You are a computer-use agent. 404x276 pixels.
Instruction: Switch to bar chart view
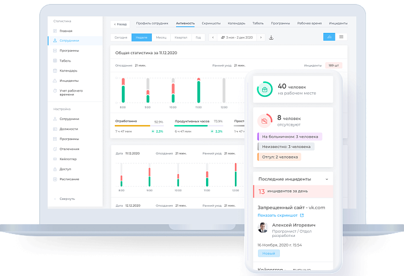point(329,37)
